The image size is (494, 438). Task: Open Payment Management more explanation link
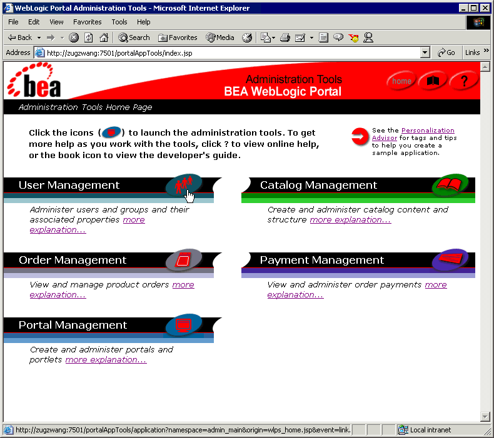[357, 289]
